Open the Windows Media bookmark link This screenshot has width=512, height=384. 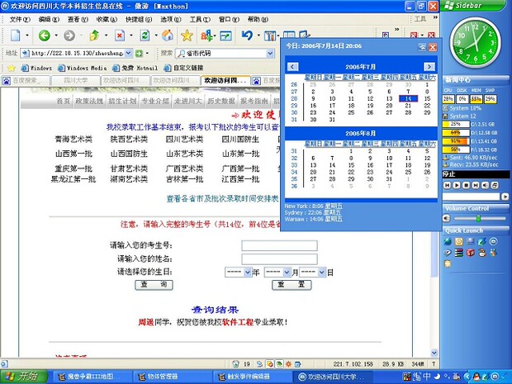coord(83,68)
